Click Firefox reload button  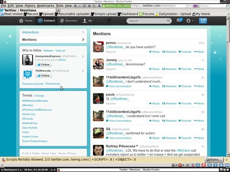tap(84, 6)
